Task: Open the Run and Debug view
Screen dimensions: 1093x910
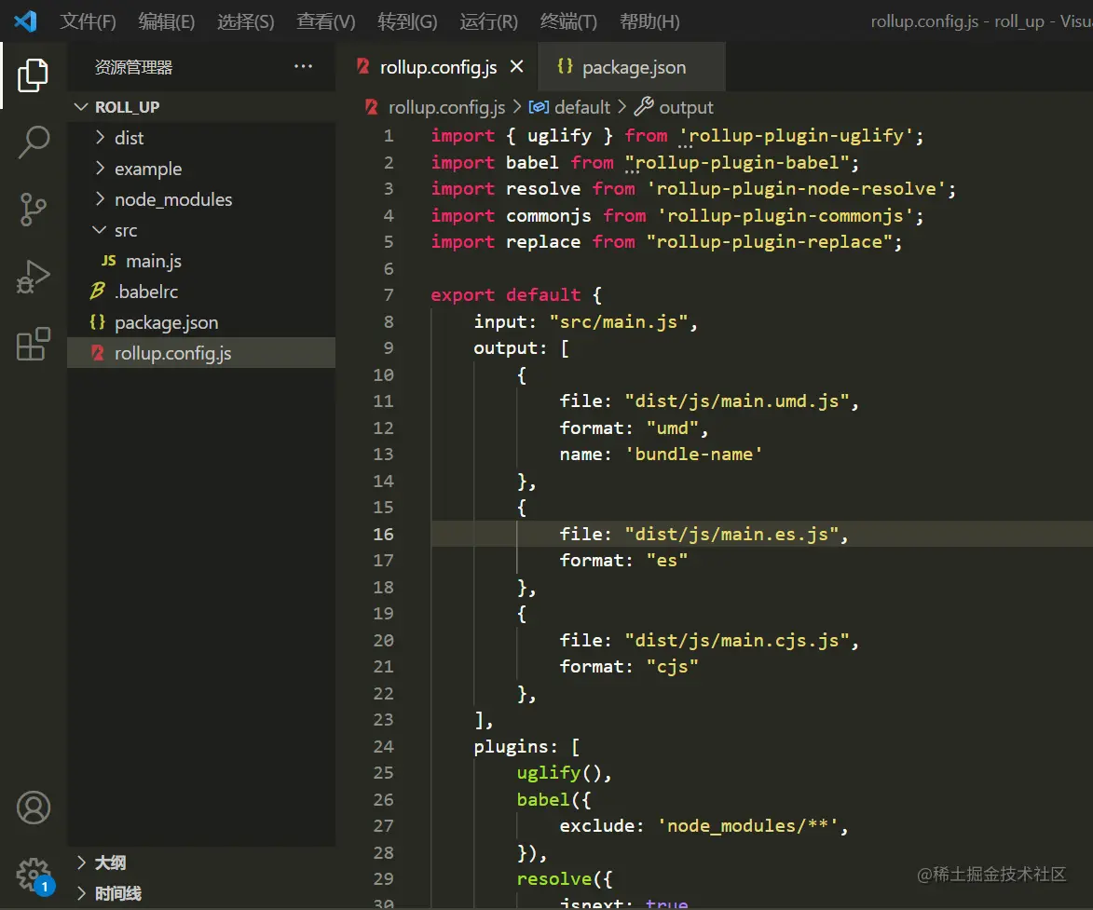Action: click(x=33, y=276)
